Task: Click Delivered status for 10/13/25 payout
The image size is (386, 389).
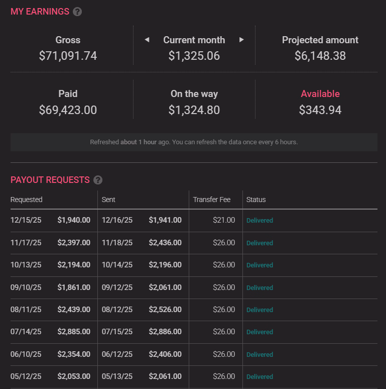Action: click(260, 265)
